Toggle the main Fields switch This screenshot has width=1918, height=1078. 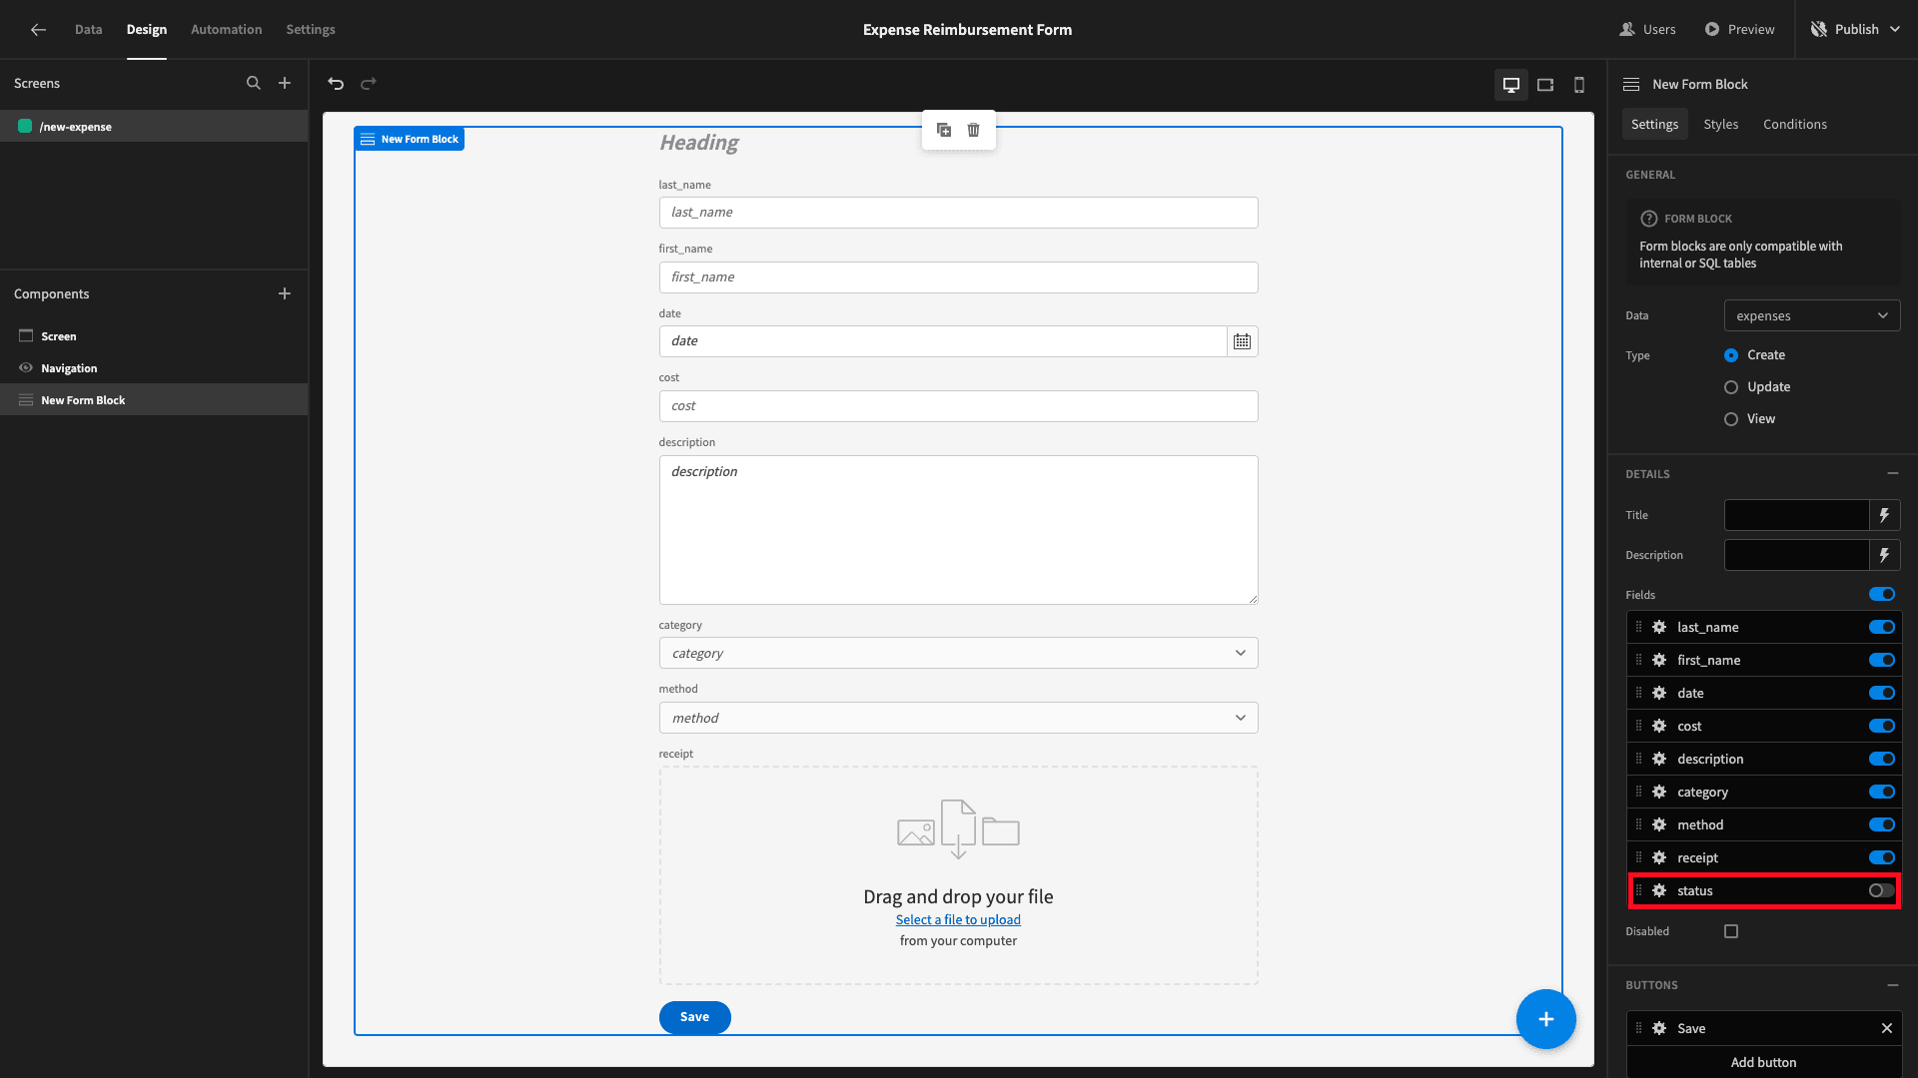point(1881,594)
